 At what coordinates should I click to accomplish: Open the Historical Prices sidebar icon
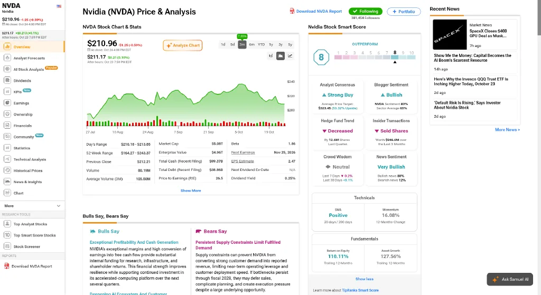tap(7, 170)
